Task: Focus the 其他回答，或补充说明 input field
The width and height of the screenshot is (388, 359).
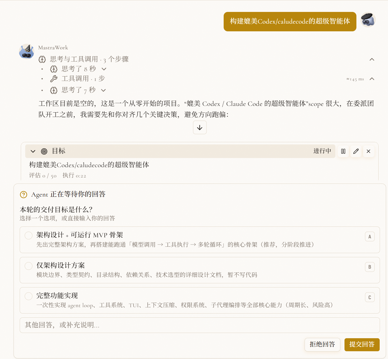Action: [200, 325]
